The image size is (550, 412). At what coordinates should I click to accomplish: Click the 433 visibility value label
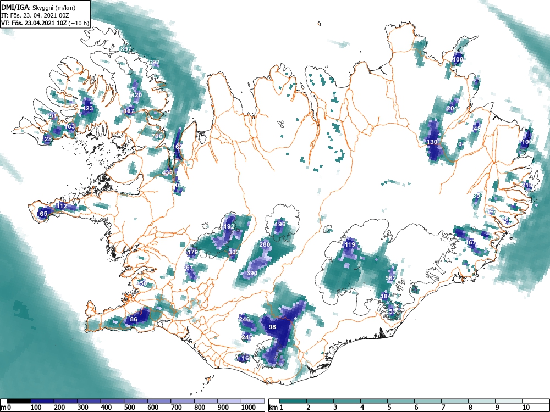[167, 172]
